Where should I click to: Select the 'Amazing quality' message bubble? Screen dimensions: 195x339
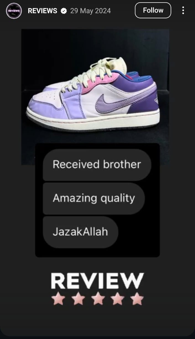point(94,198)
